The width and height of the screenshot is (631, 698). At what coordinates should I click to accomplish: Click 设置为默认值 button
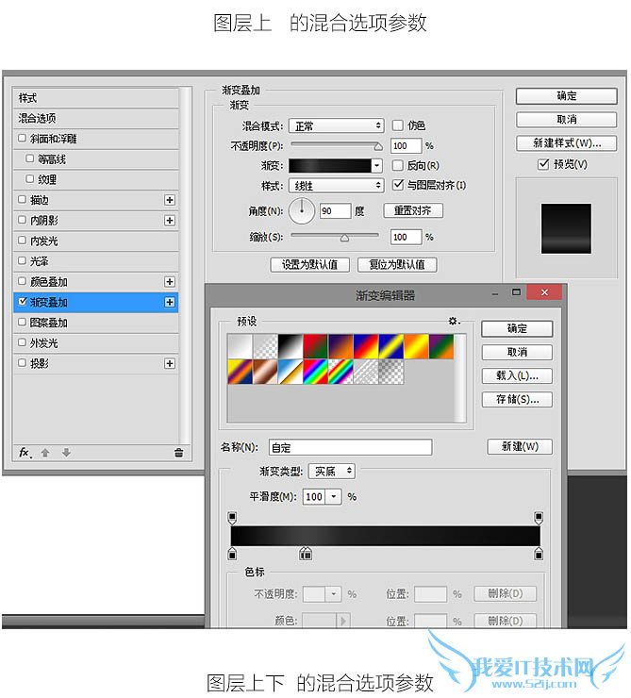click(309, 265)
